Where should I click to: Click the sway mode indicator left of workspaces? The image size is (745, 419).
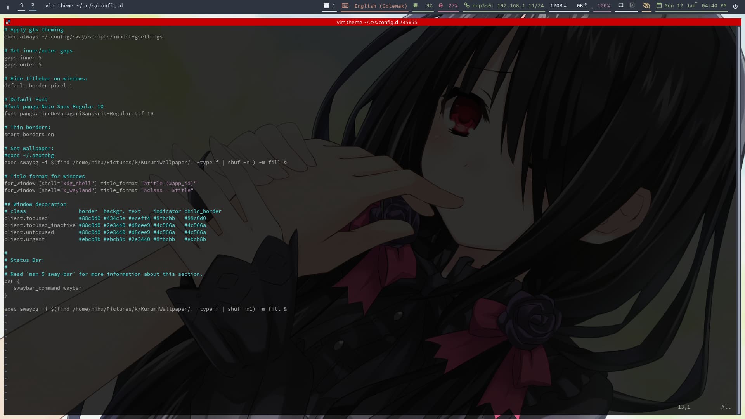point(8,7)
